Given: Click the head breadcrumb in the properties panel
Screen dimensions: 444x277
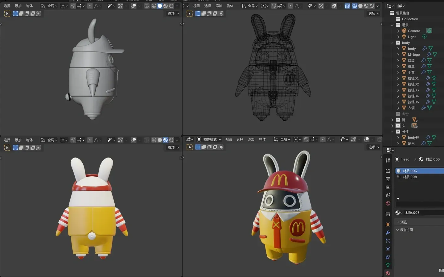Looking at the screenshot, I should click(405, 159).
